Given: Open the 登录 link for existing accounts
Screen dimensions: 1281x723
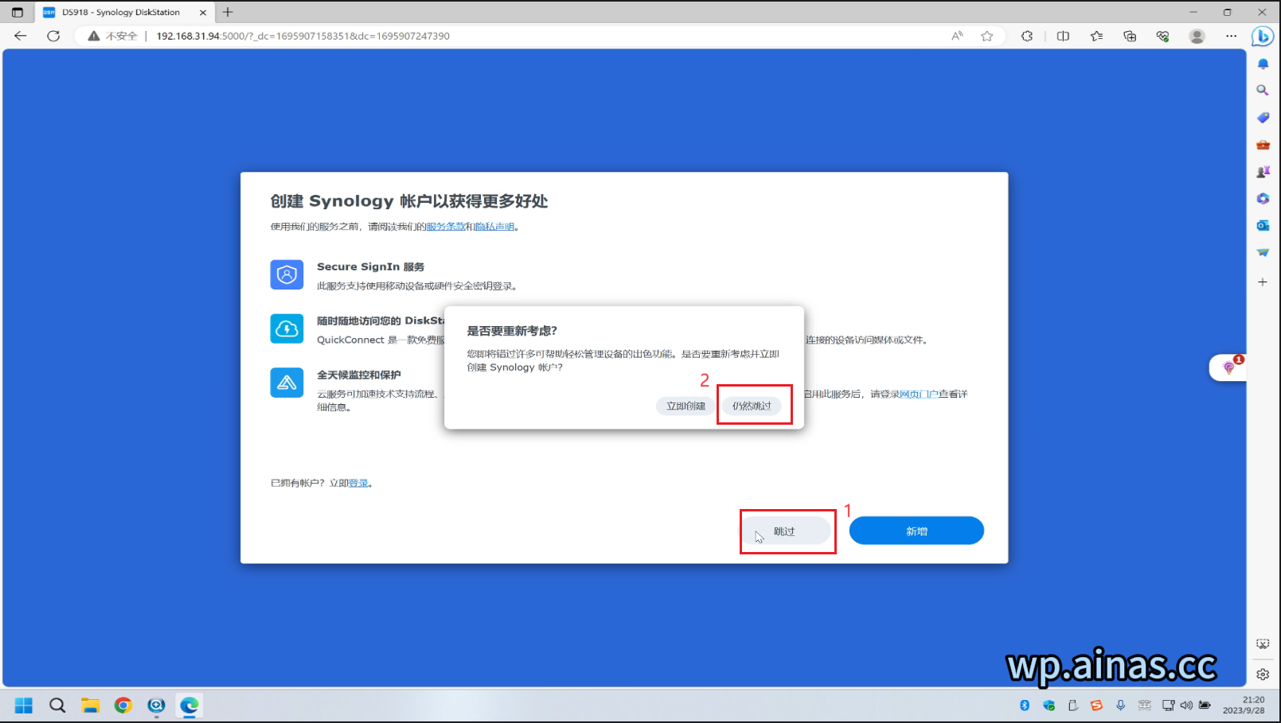Looking at the screenshot, I should (x=358, y=483).
